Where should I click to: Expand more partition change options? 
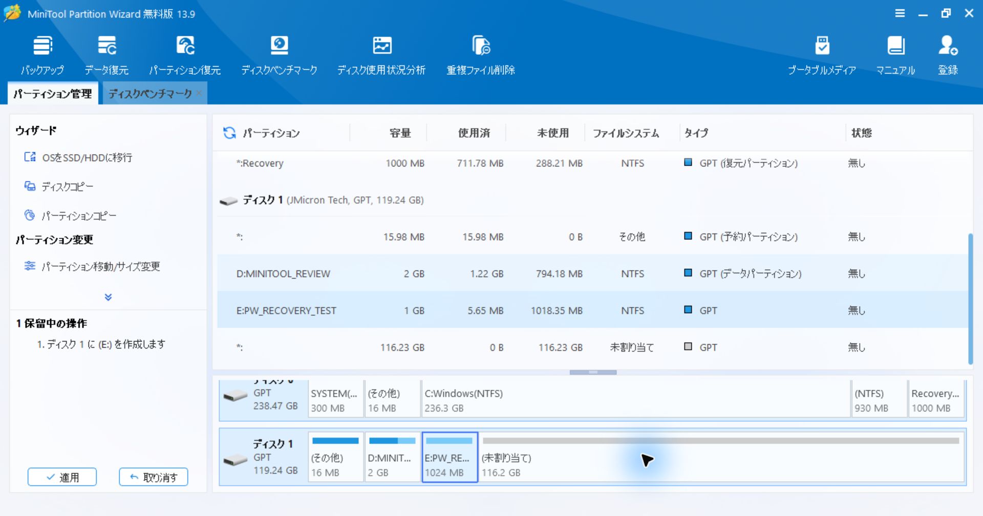click(x=108, y=297)
